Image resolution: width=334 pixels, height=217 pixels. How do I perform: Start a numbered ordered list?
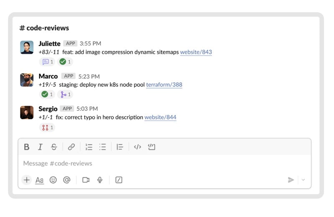click(x=89, y=147)
